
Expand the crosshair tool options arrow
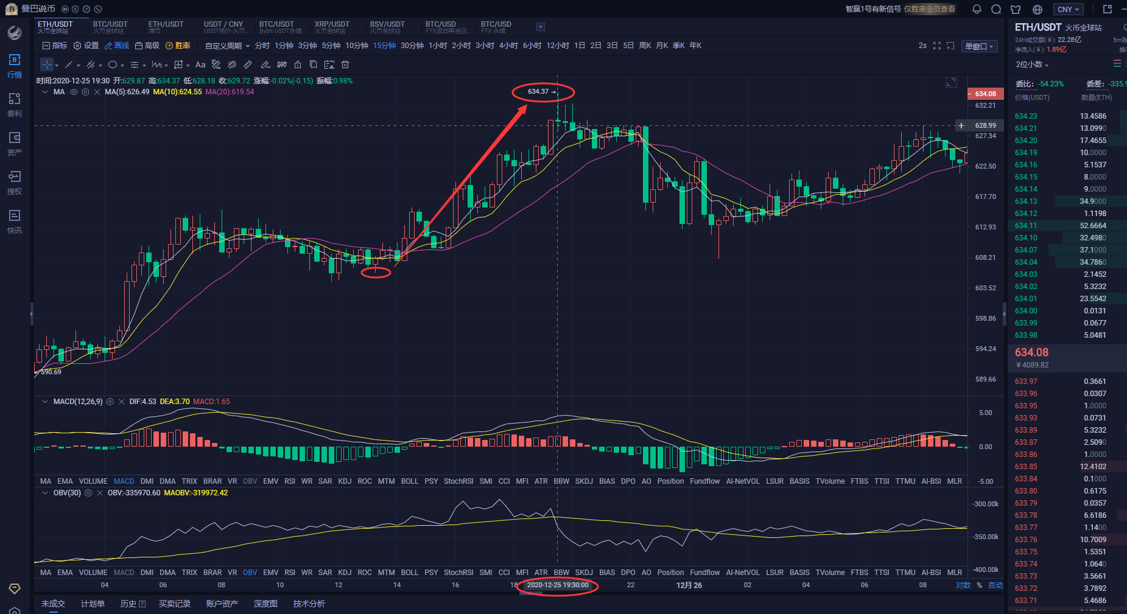coord(57,65)
